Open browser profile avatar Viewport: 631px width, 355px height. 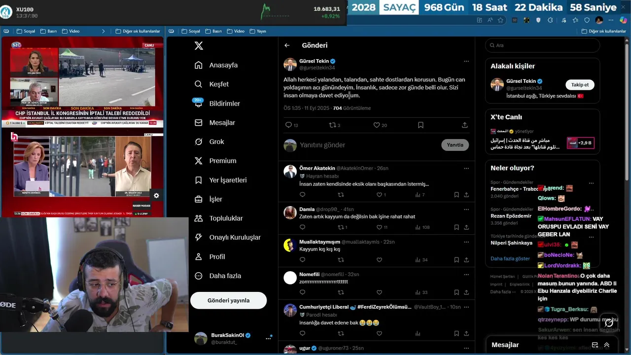click(x=599, y=20)
